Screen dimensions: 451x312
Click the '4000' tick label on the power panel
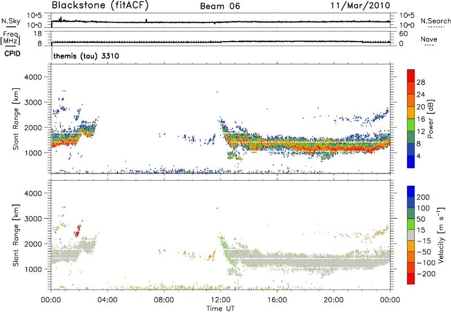[33, 77]
